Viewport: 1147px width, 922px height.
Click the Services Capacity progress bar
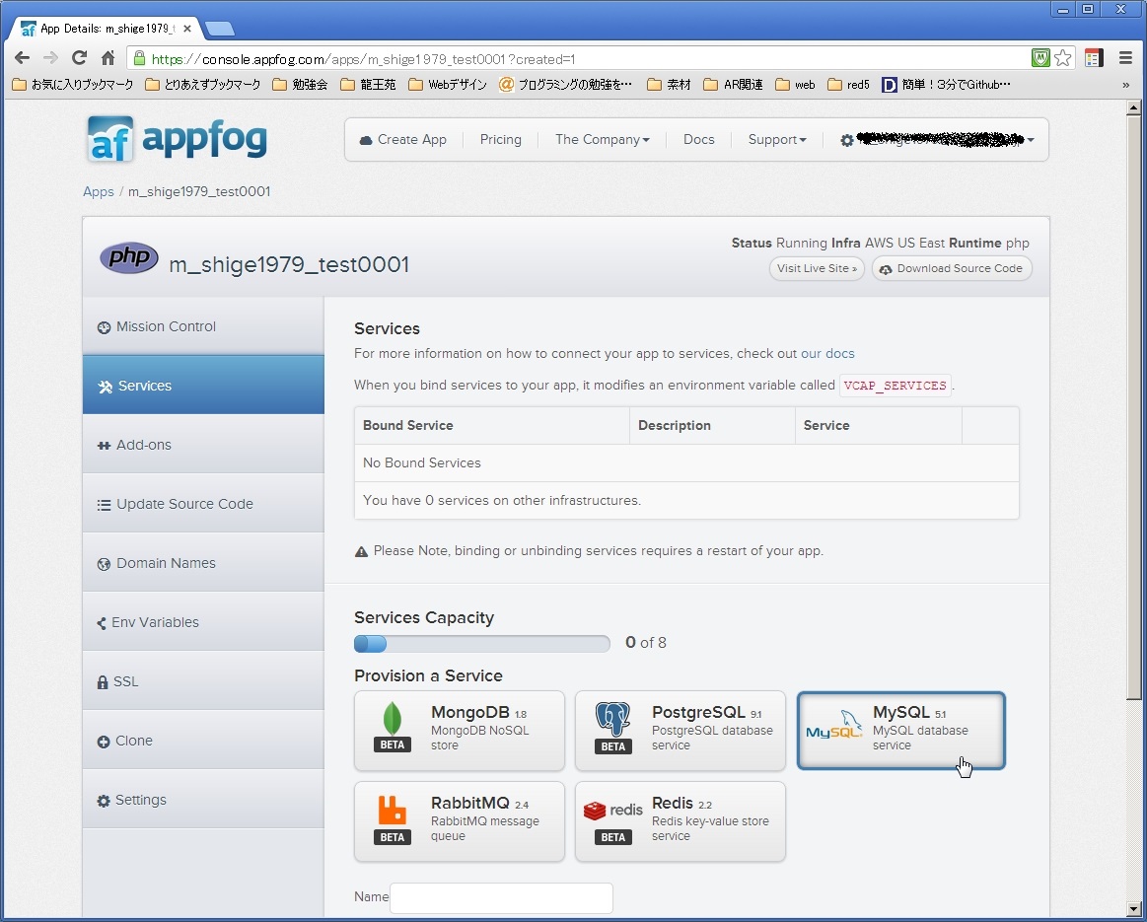tap(482, 643)
